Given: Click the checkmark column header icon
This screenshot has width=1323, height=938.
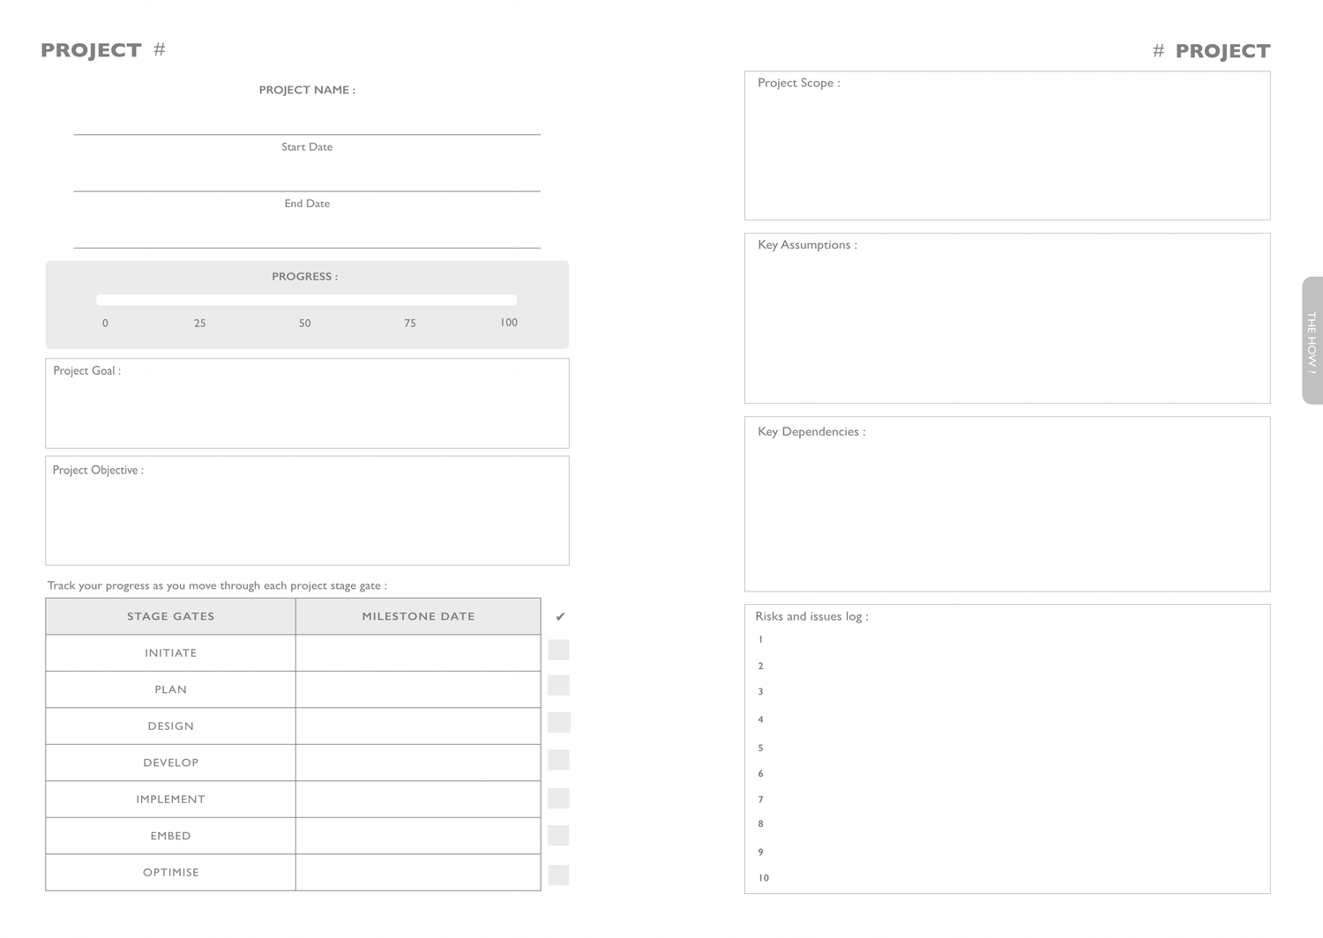Looking at the screenshot, I should coord(560,617).
